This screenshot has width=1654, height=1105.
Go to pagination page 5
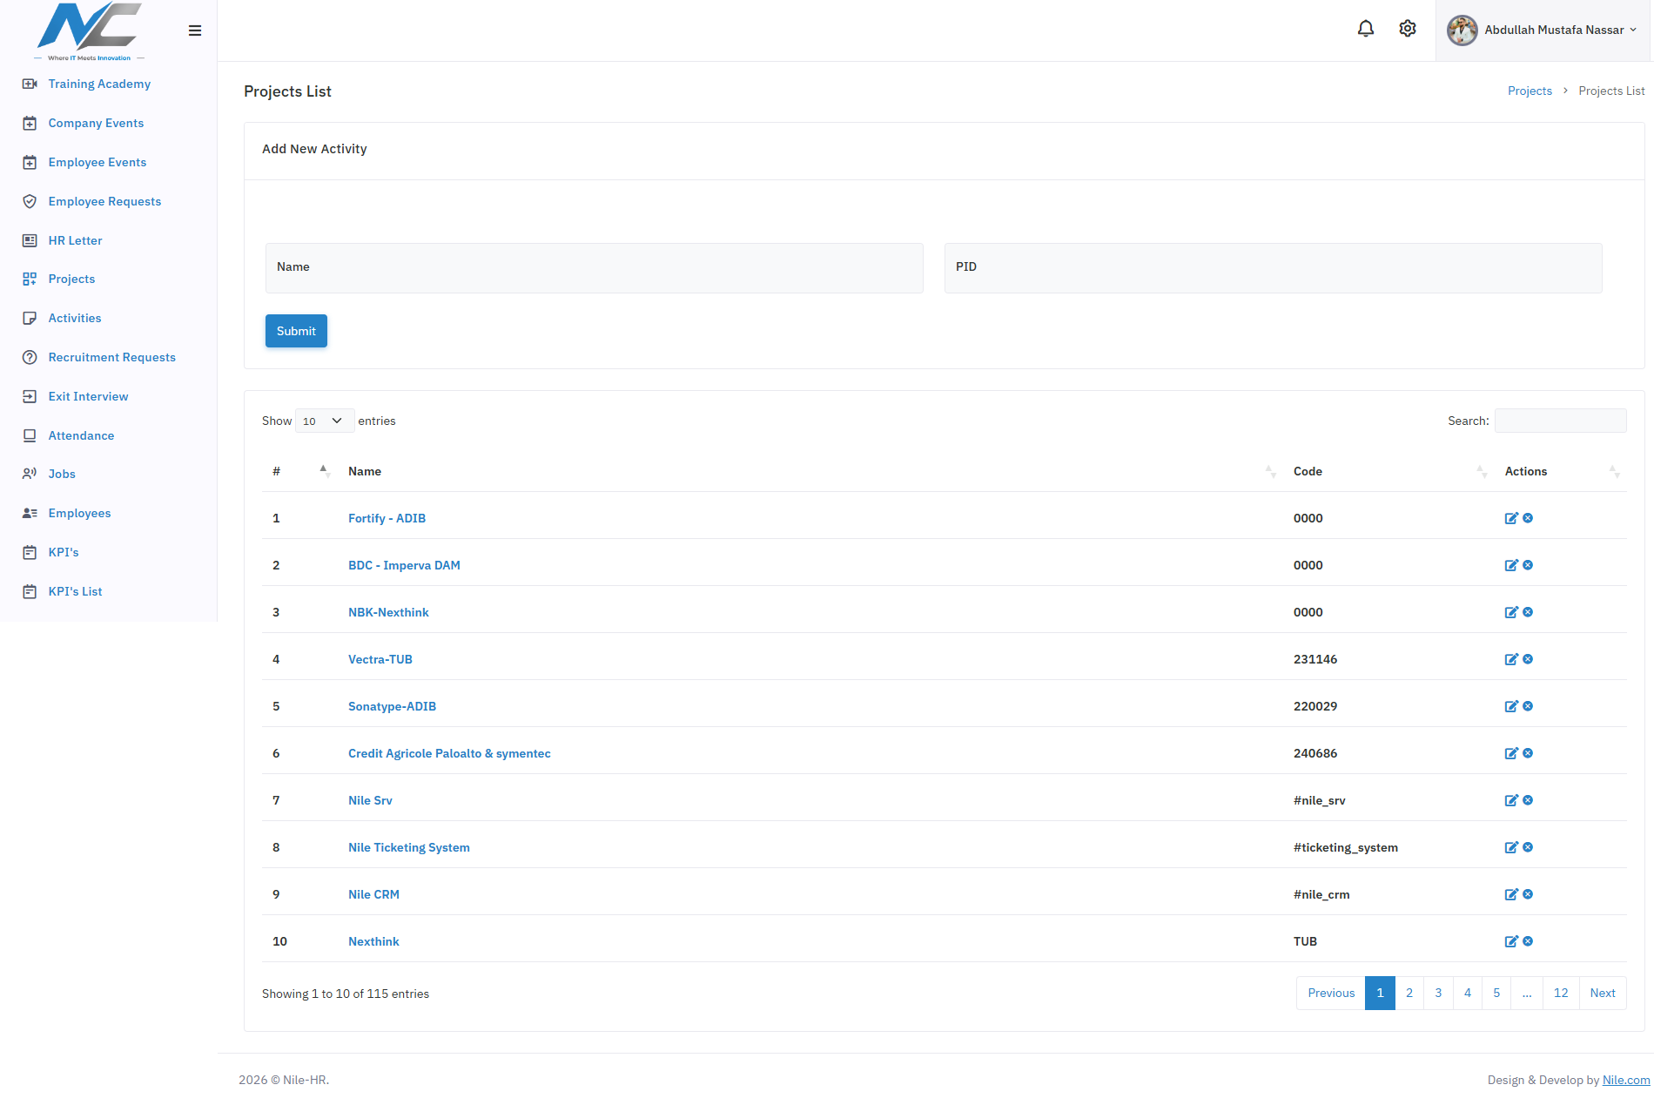pos(1496,993)
